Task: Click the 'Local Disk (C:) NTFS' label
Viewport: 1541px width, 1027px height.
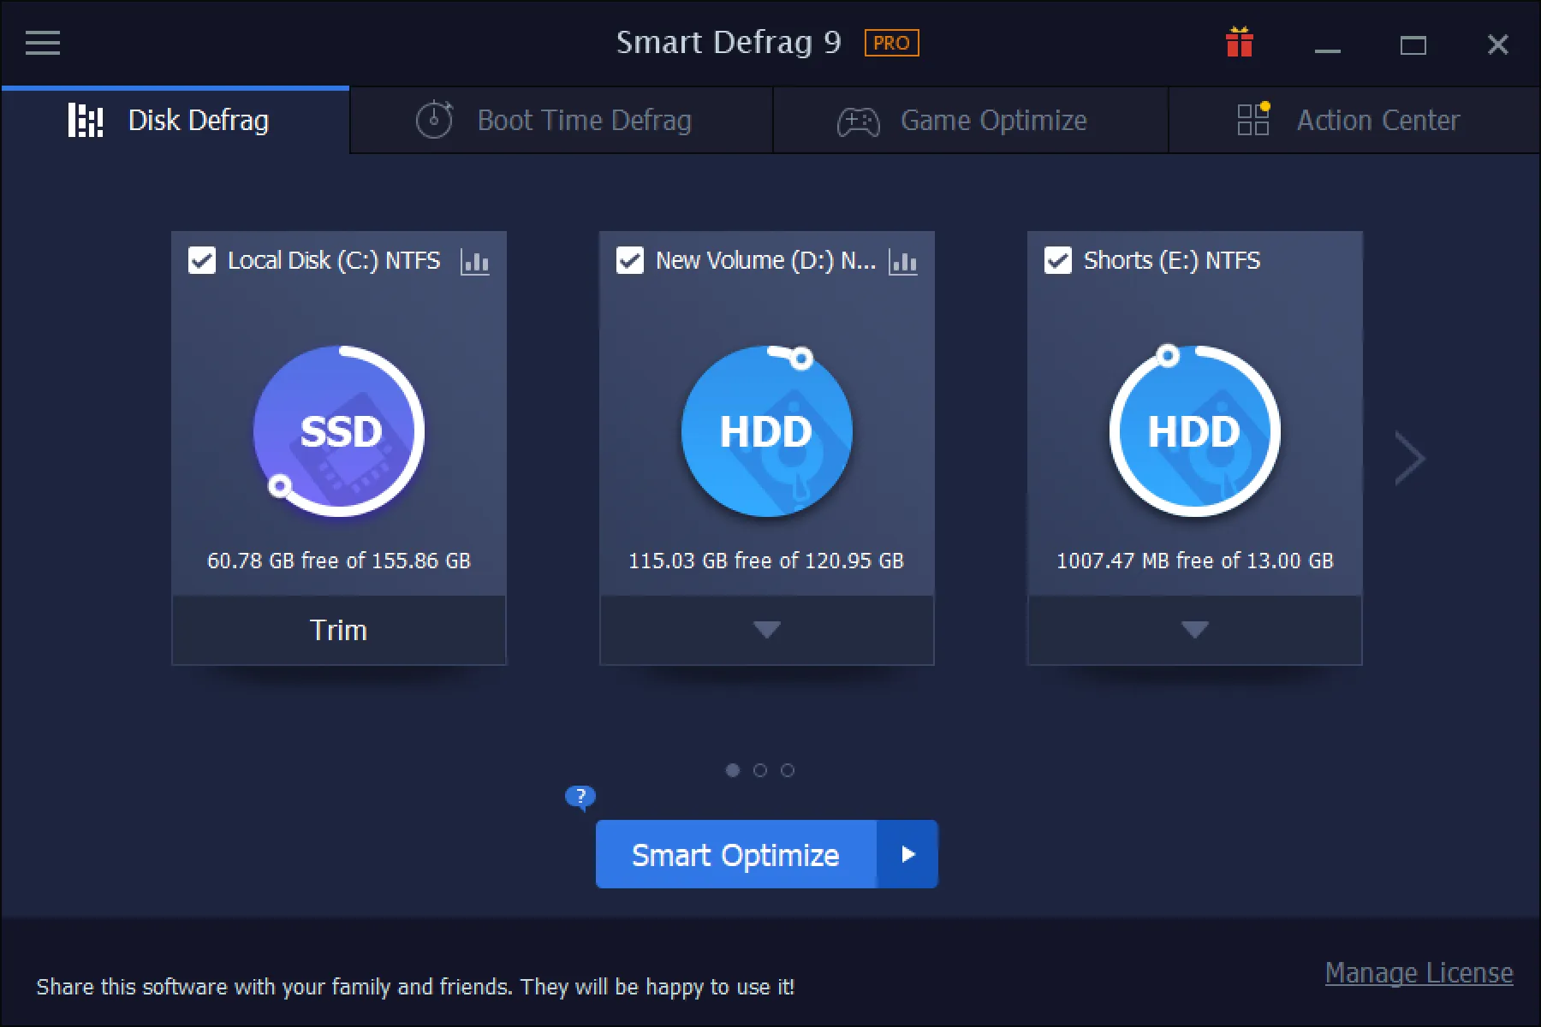Action: pos(334,260)
